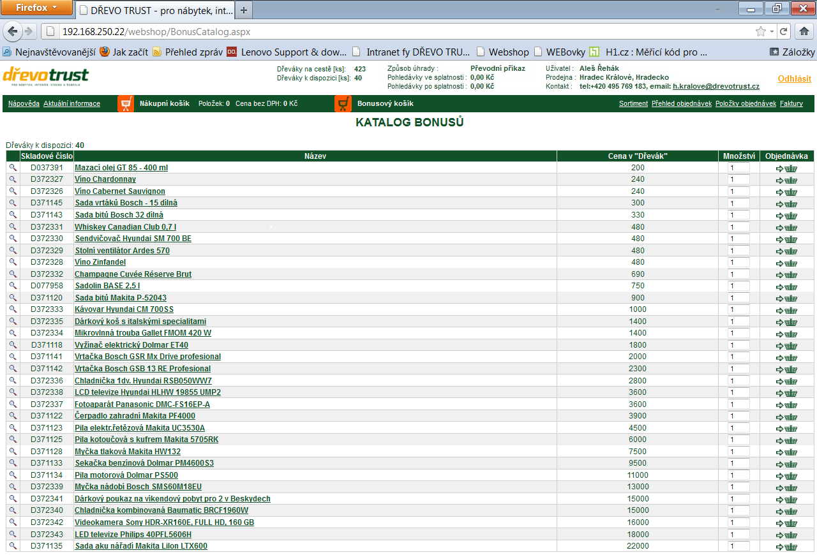Add Chladnička 1dv. Hyundai to basket
Image resolution: width=817 pixels, height=555 pixels.
(787, 381)
